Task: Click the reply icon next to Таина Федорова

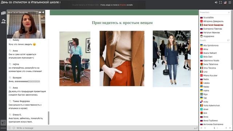Action: tap(10, 101)
